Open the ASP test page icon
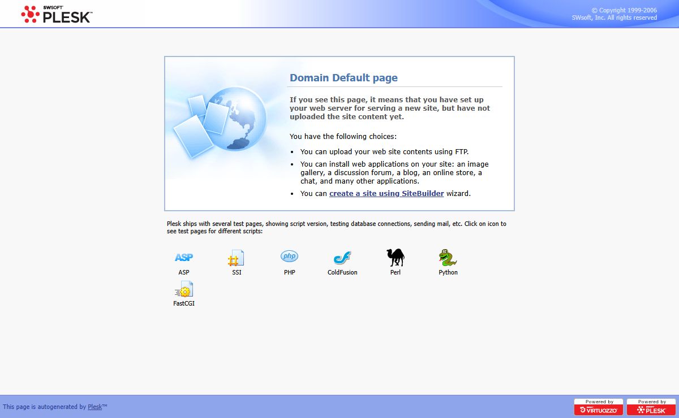This screenshot has width=679, height=418. coord(184,258)
